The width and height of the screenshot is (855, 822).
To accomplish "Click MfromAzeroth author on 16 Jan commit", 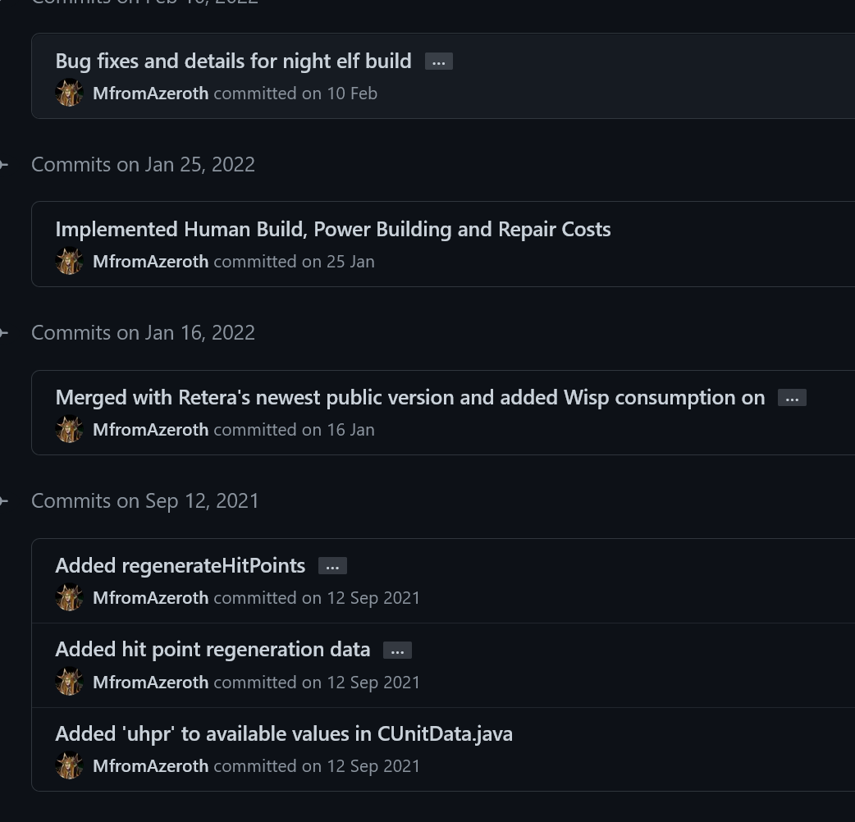I will [150, 430].
